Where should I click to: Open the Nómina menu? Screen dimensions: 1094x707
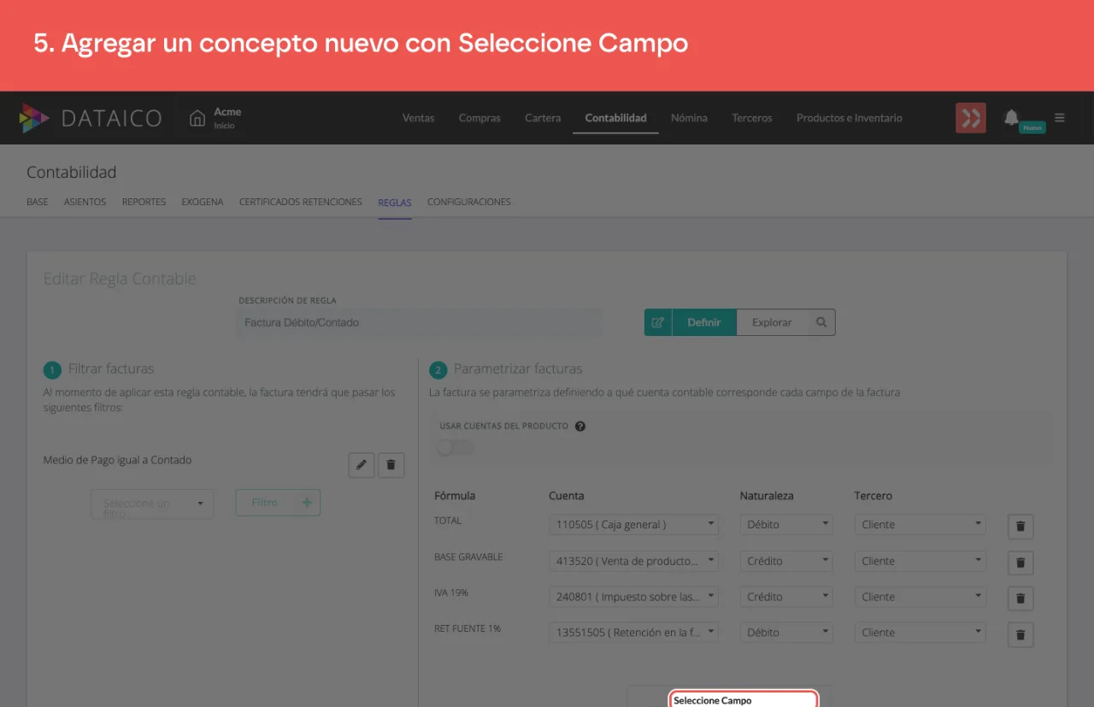click(689, 118)
